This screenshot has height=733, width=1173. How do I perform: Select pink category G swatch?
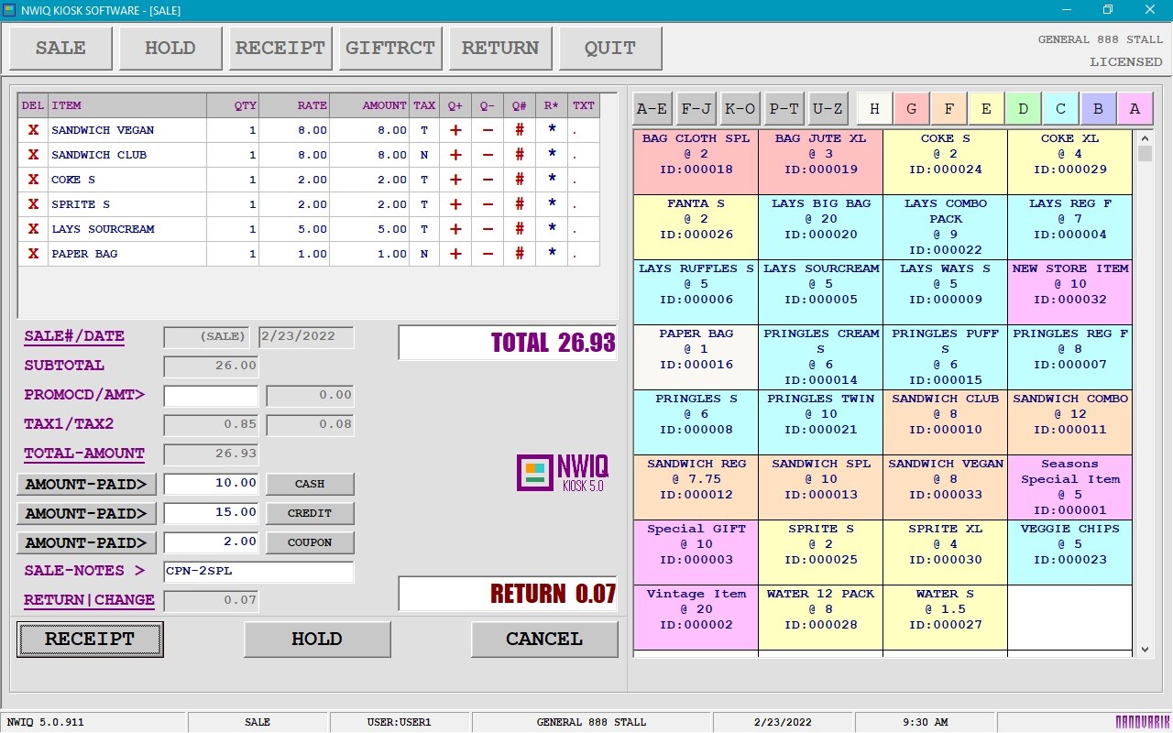[x=912, y=109]
